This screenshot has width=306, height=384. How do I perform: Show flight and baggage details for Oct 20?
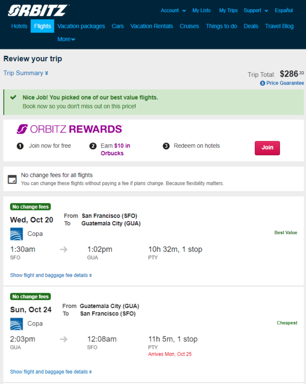tap(51, 275)
